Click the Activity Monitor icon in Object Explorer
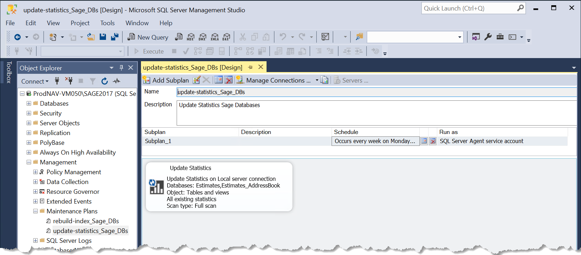 click(116, 81)
